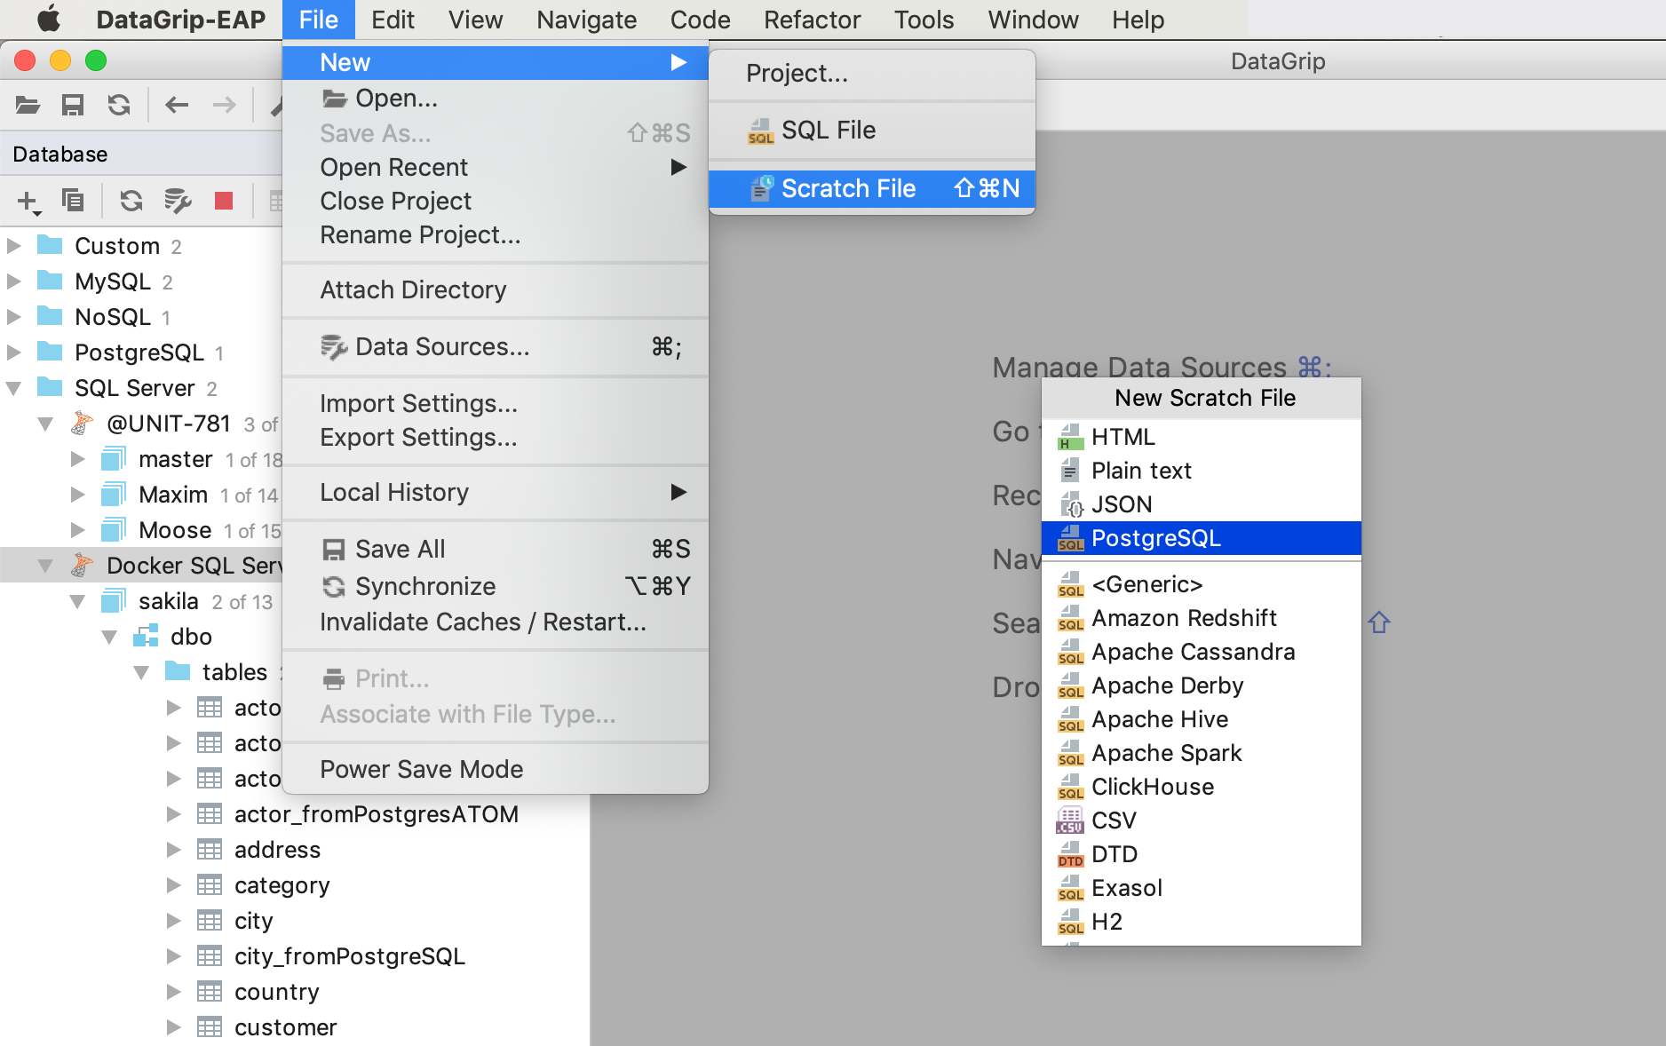This screenshot has height=1046, width=1666.
Task: Click the DTD file type icon
Action: 1071,854
